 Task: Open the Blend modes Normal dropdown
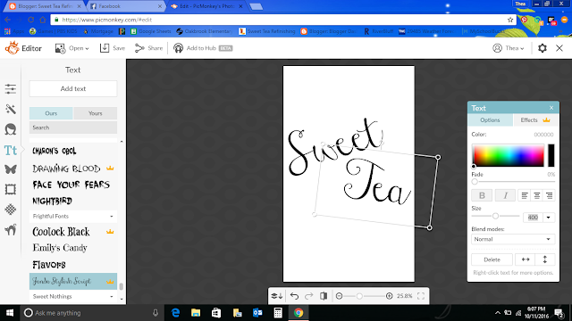click(x=513, y=239)
